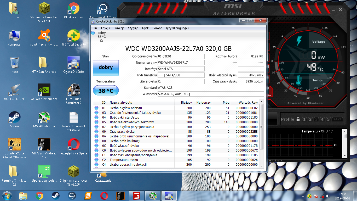Select the avast_free_antivirus installer icon

tap(44, 38)
